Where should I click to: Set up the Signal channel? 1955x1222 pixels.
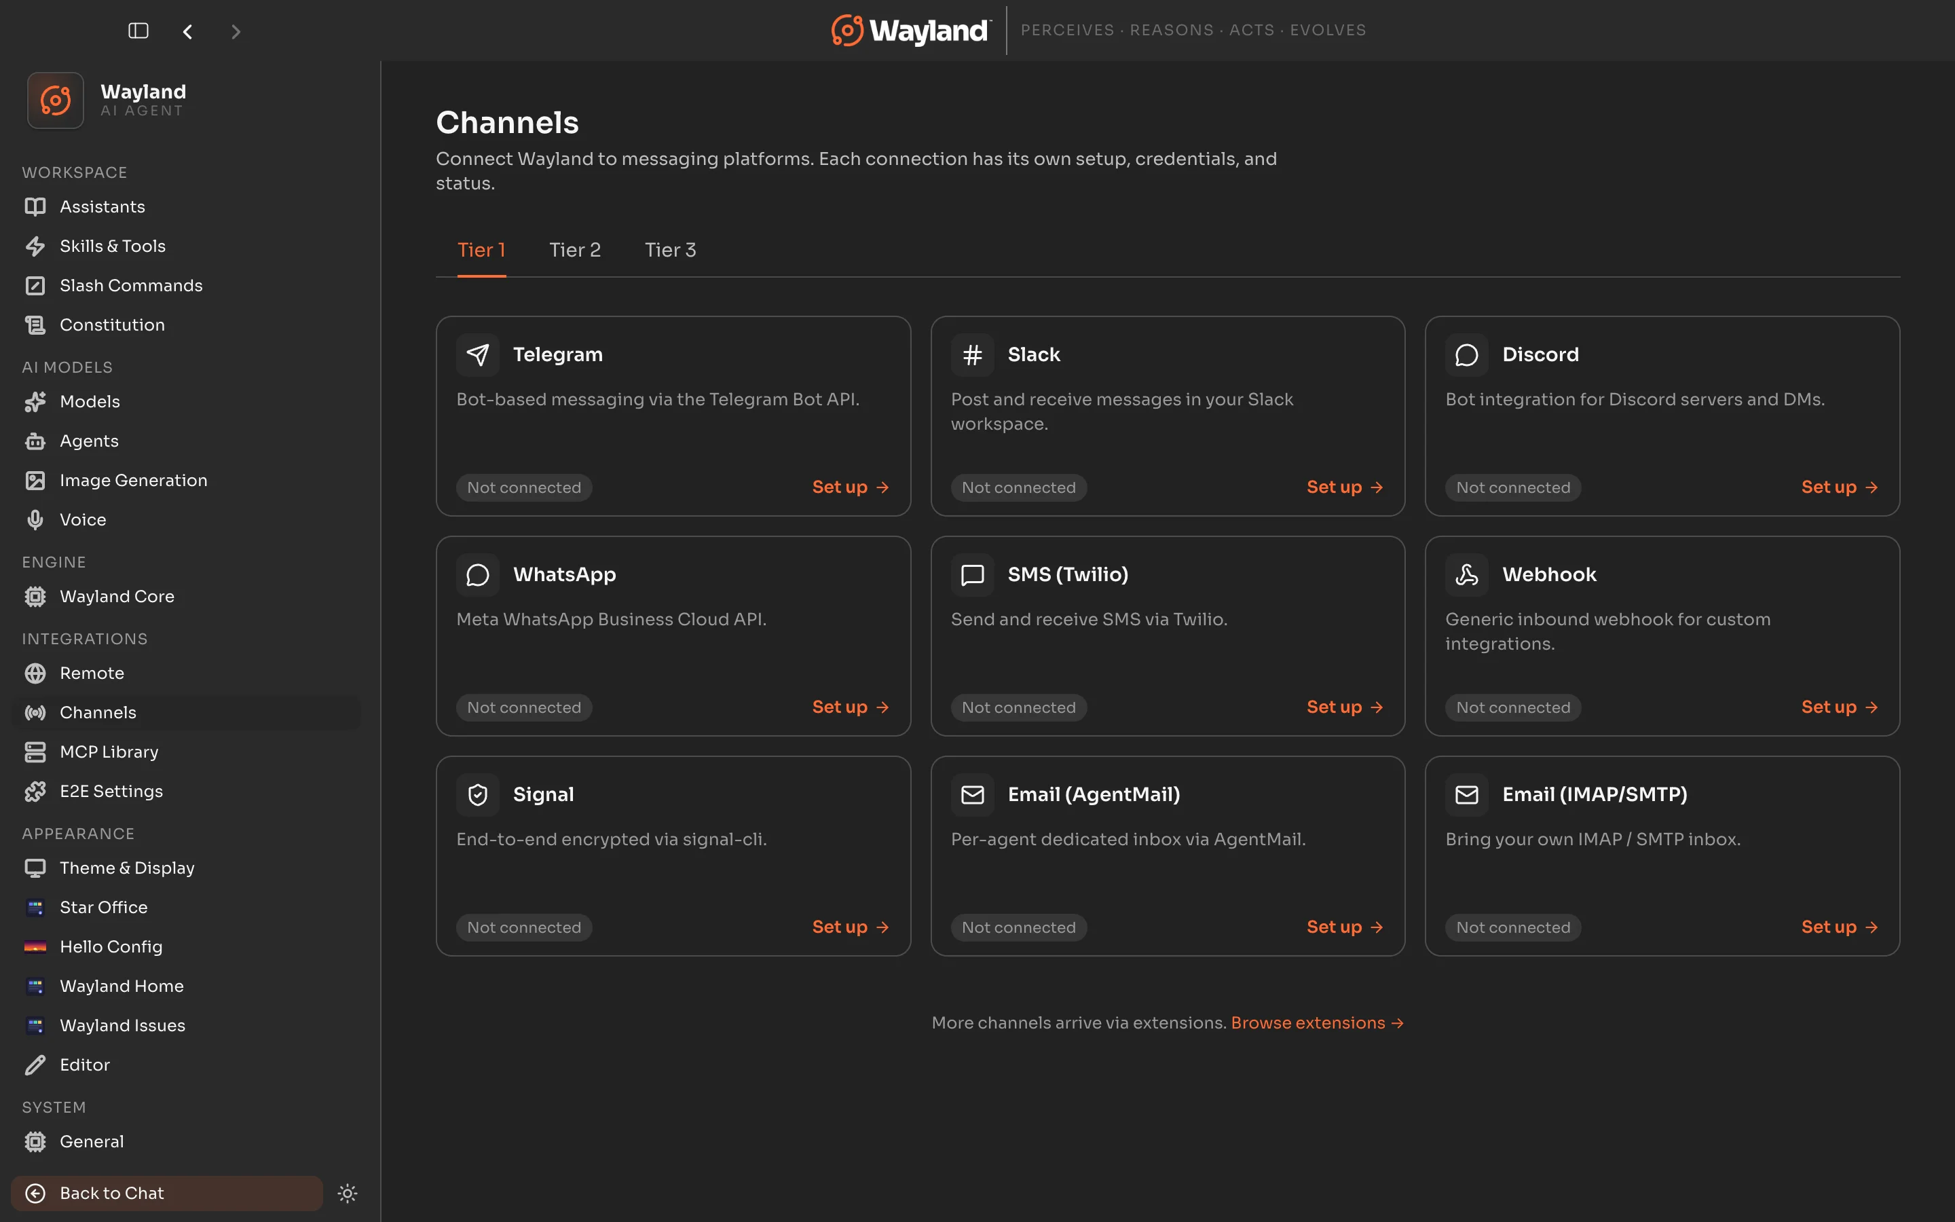[850, 927]
